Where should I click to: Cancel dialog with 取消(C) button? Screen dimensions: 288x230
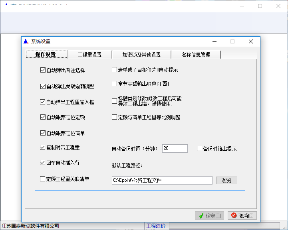click(x=242, y=216)
